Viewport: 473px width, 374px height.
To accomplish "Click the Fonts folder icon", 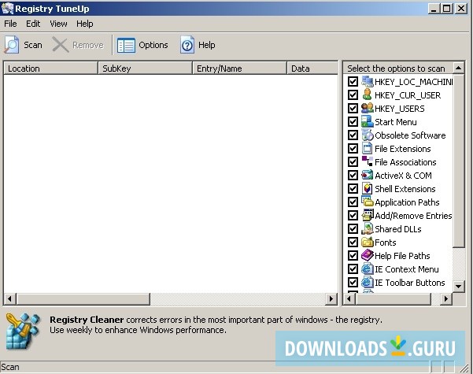I will (367, 242).
